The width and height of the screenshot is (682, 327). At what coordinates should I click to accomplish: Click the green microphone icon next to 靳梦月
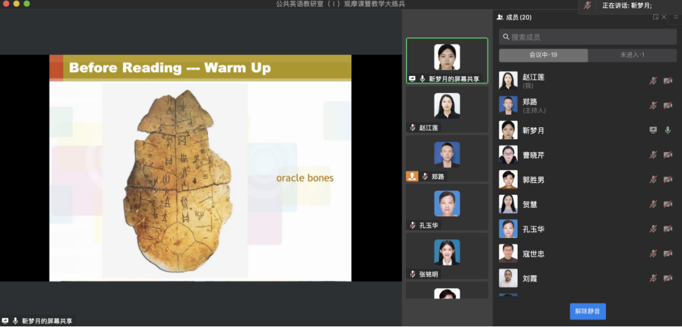click(668, 130)
